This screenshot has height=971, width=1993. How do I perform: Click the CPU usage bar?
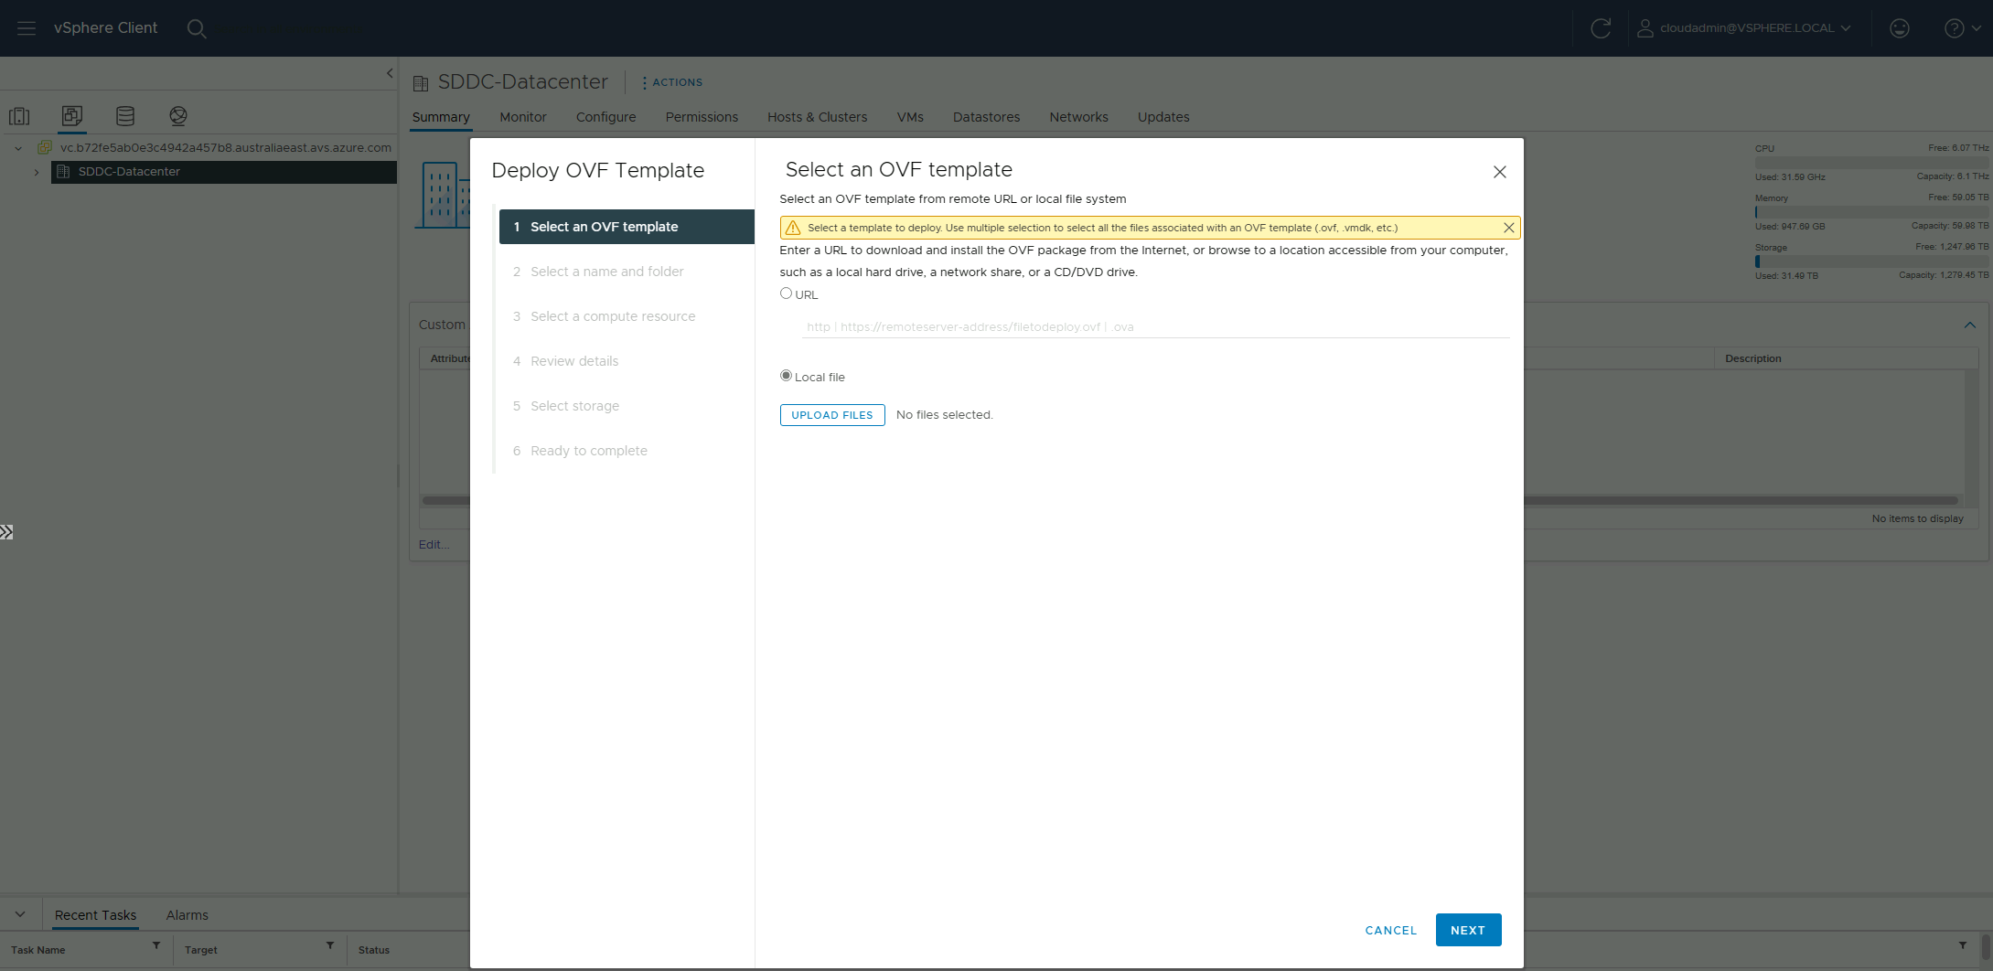[x=1871, y=162]
